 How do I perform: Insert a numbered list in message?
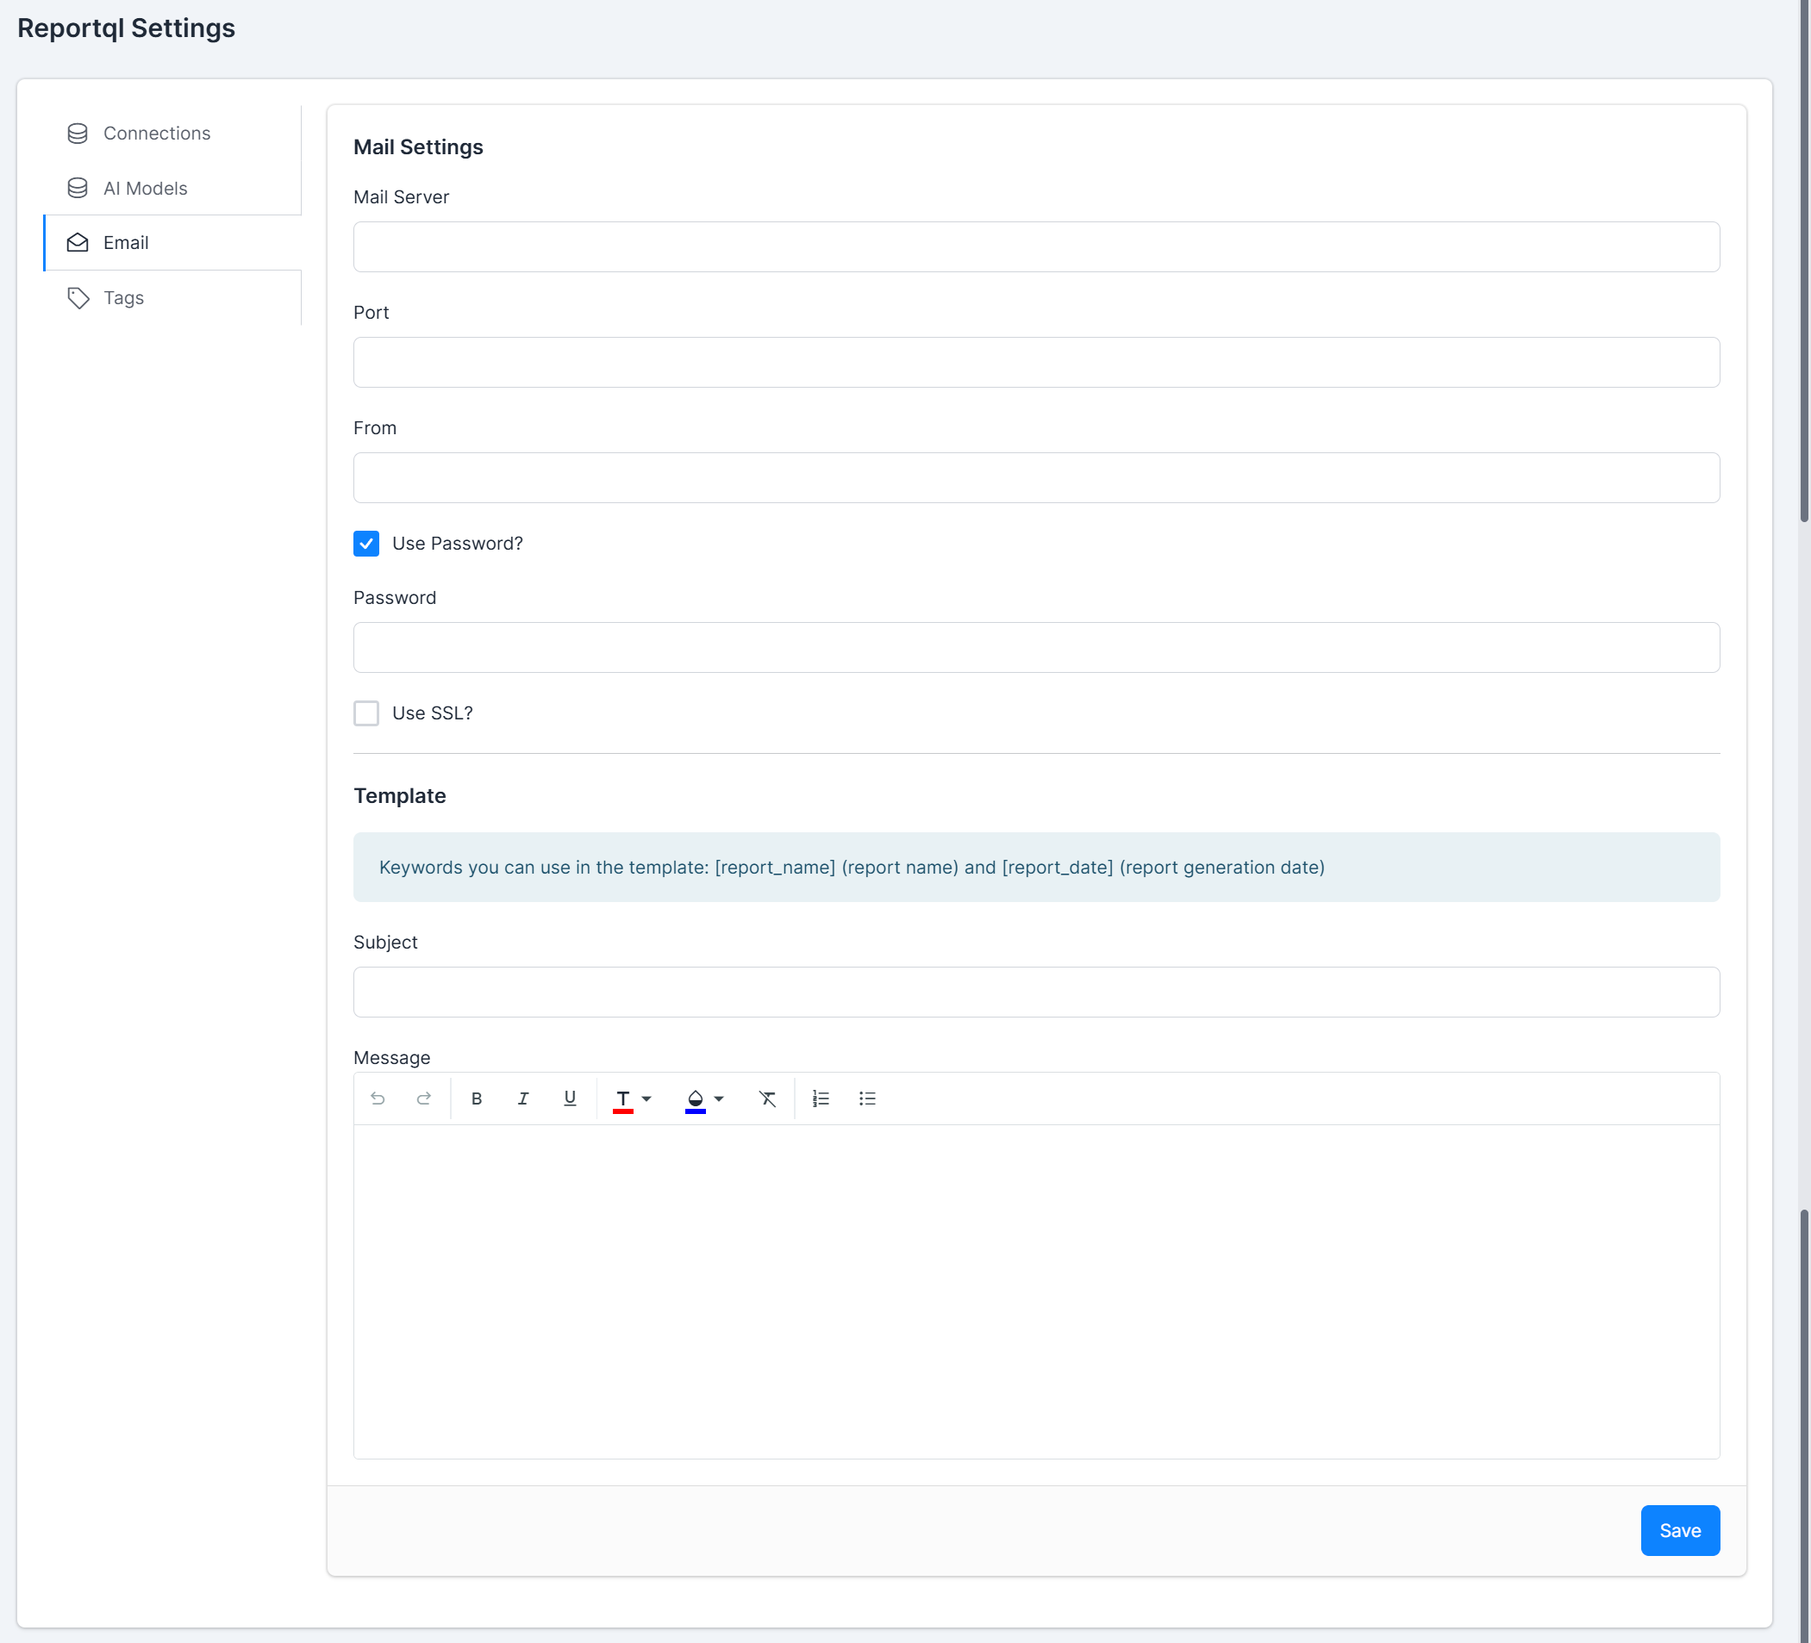coord(821,1098)
